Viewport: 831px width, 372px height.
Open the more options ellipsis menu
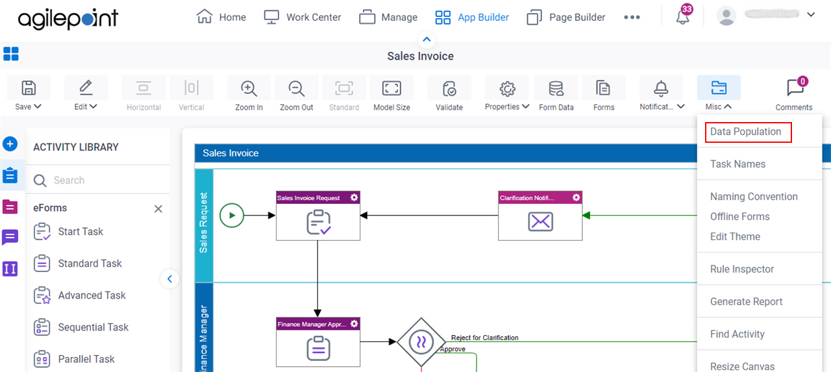[x=632, y=18]
